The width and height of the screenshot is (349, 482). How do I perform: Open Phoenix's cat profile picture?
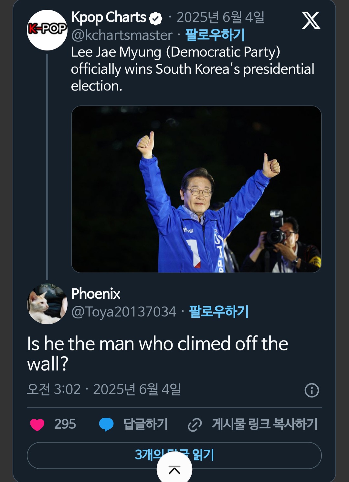[47, 304]
